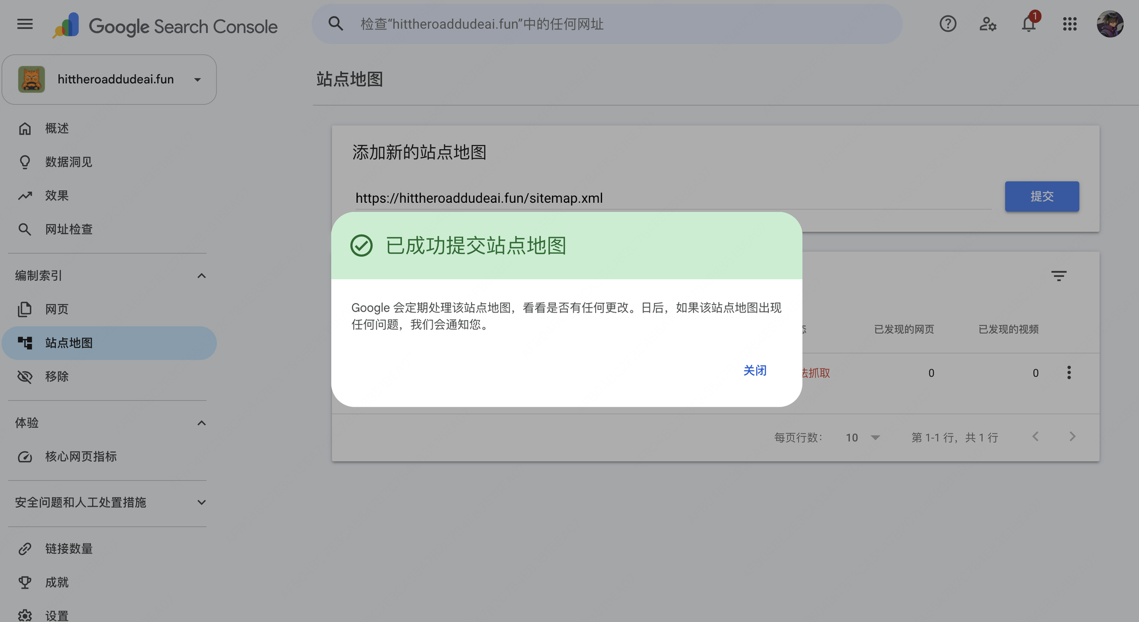Open 设置 settings page
This screenshot has width=1139, height=622.
pyautogui.click(x=108, y=615)
